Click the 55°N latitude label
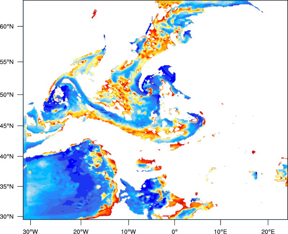This screenshot has width=288, height=234. pyautogui.click(x=7, y=62)
